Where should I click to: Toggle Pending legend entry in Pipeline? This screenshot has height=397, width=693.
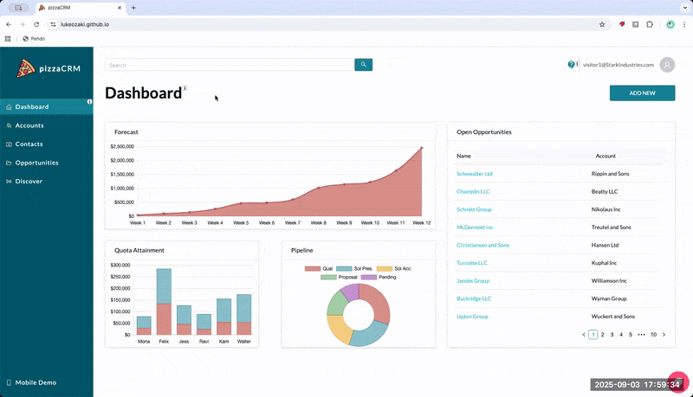[379, 278]
